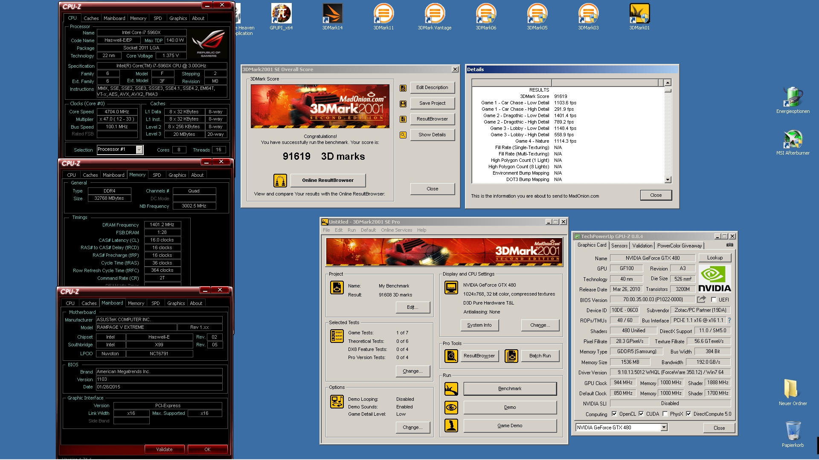Click icon beside Edit Description button
The height and width of the screenshot is (460, 819).
[403, 88]
